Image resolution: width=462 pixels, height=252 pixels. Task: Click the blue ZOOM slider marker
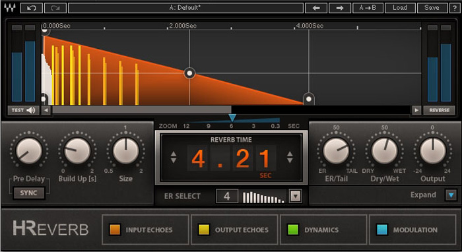click(x=232, y=118)
